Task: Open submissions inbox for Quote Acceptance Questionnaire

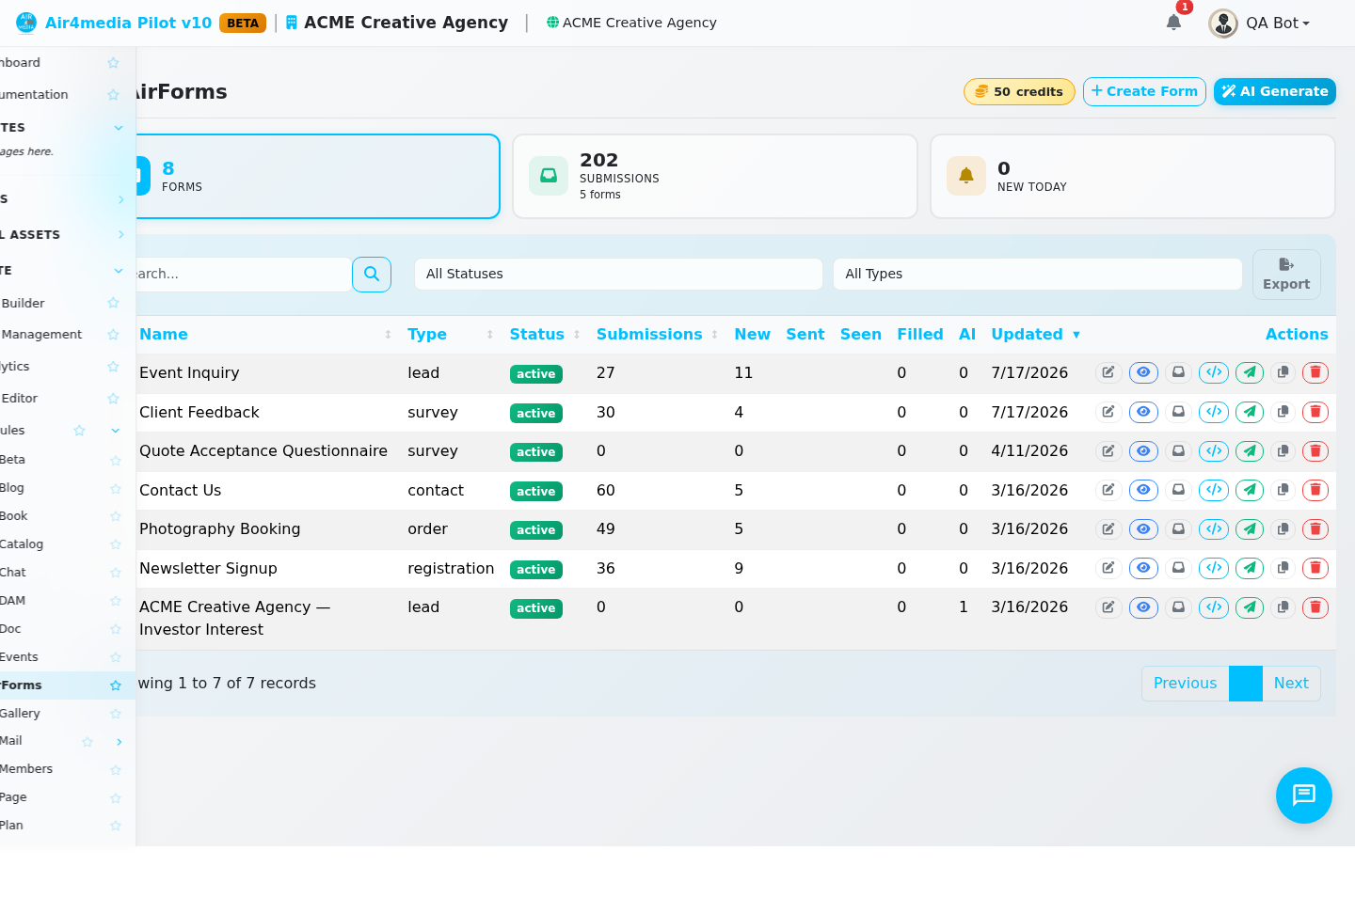Action: pos(1178,451)
